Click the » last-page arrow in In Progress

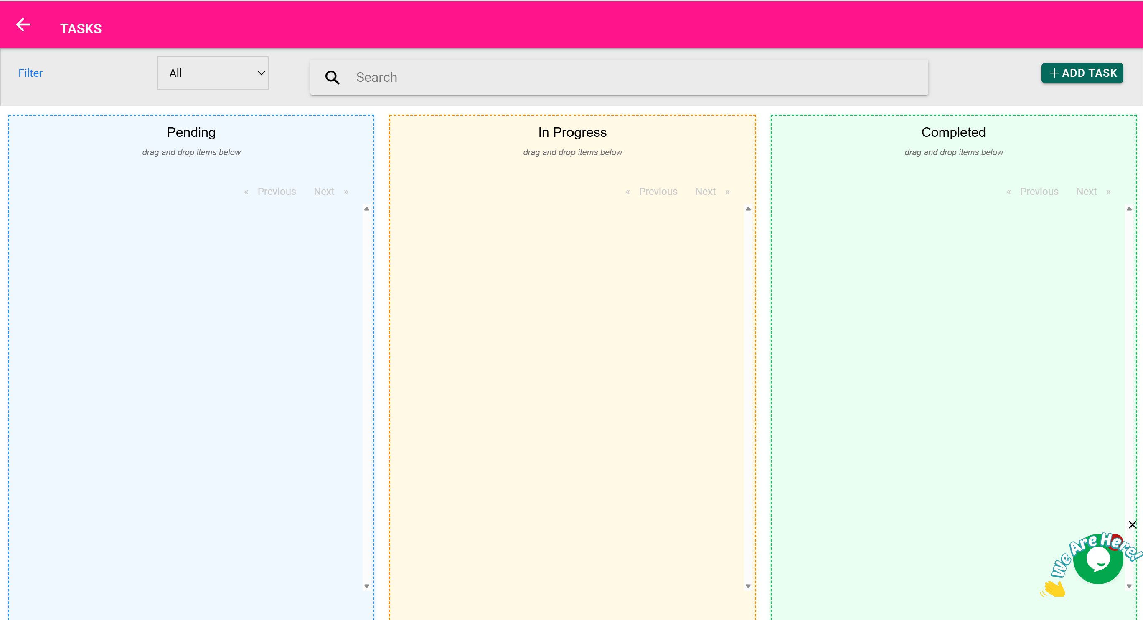tap(728, 192)
